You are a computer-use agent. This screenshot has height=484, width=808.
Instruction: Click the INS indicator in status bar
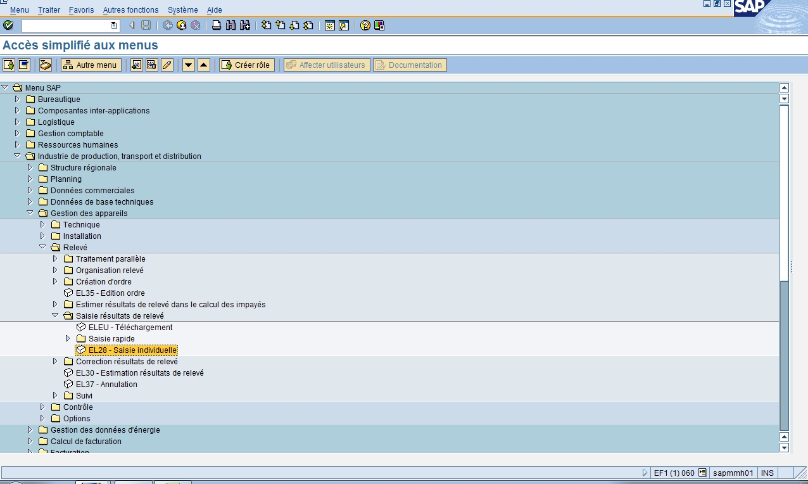point(767,473)
